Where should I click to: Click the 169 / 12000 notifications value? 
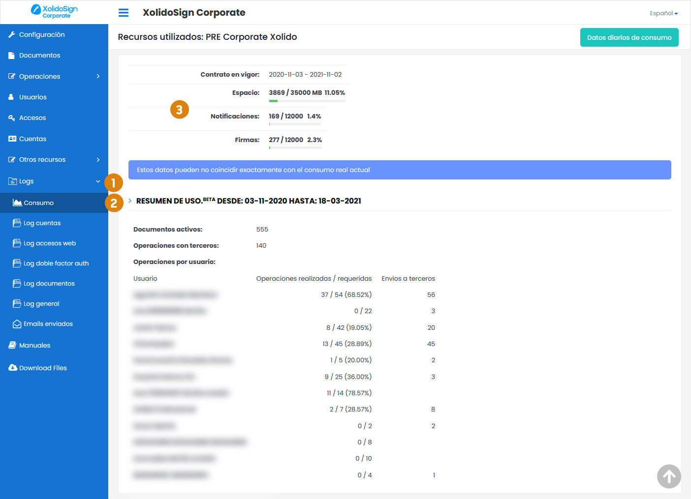coord(286,116)
